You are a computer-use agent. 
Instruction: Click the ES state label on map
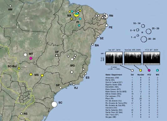87,78
